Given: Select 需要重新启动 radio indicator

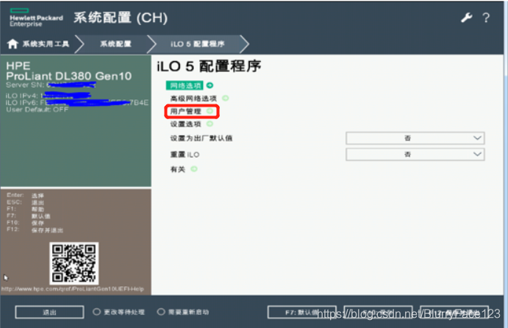Looking at the screenshot, I should (161, 312).
